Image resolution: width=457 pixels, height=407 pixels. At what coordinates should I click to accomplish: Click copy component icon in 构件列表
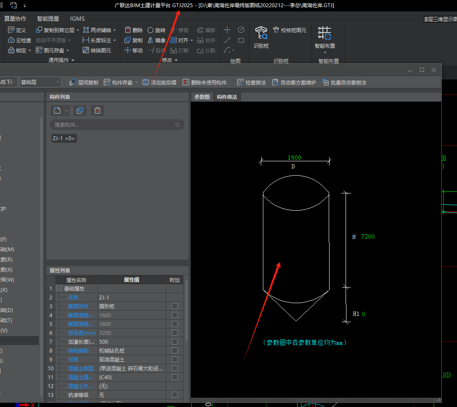(80, 111)
